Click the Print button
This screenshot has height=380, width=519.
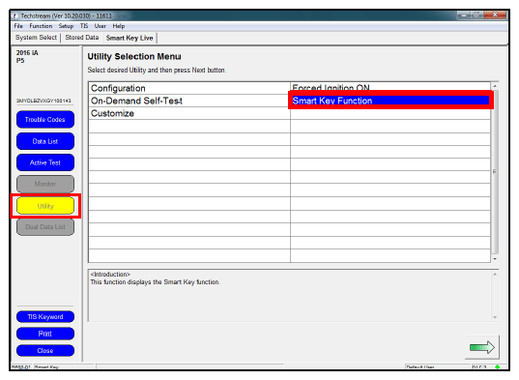[x=45, y=334]
